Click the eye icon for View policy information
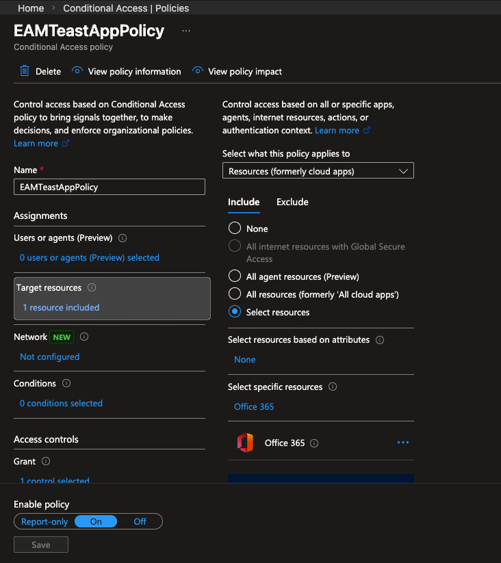501x563 pixels. 77,70
